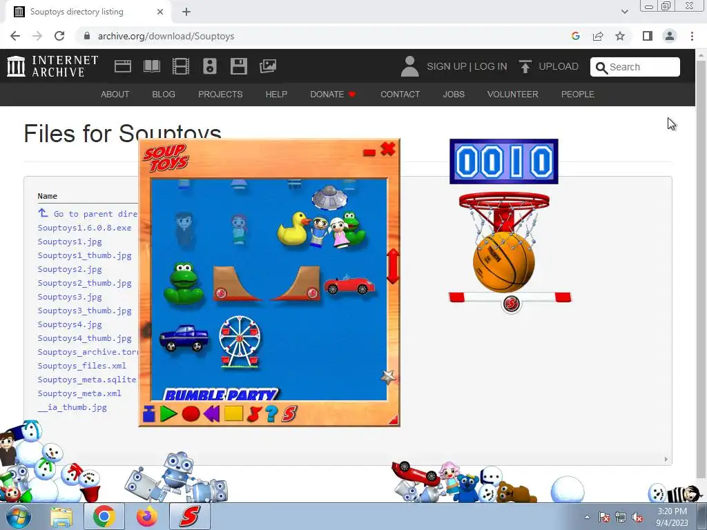Viewport: 707px width, 530px height.
Task: Select the blue pickup truck toy
Action: pos(184,337)
